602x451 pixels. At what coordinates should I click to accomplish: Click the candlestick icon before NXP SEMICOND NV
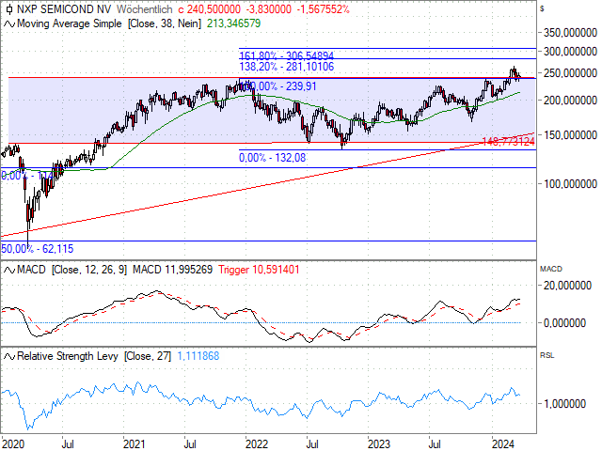coord(9,9)
